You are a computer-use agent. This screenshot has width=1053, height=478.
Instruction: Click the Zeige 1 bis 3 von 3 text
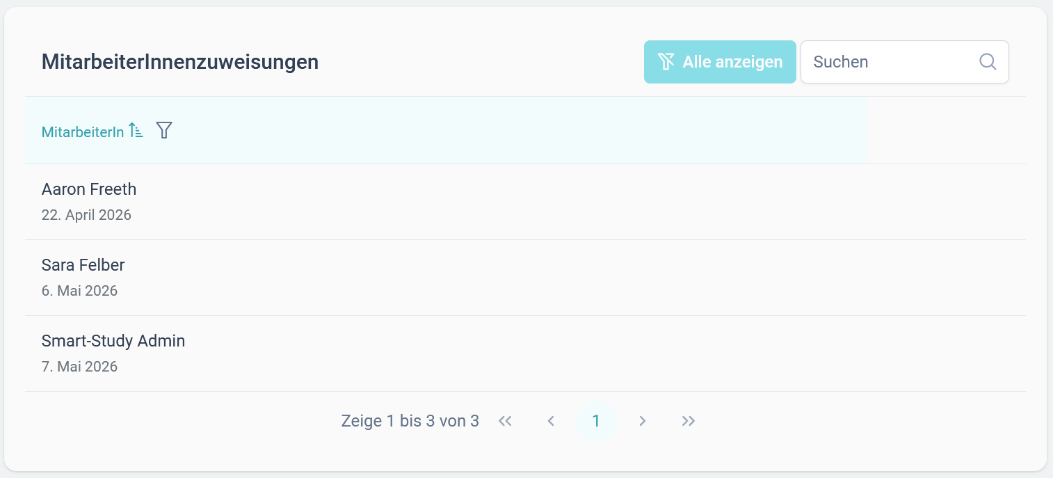410,421
